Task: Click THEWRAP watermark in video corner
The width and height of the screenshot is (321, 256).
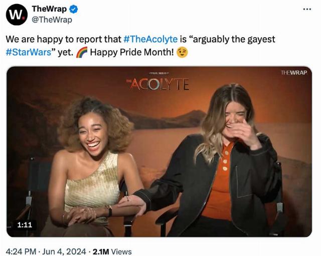Action: point(294,73)
